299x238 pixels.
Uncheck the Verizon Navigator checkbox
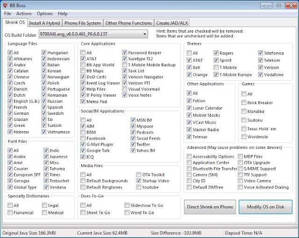coord(125,77)
